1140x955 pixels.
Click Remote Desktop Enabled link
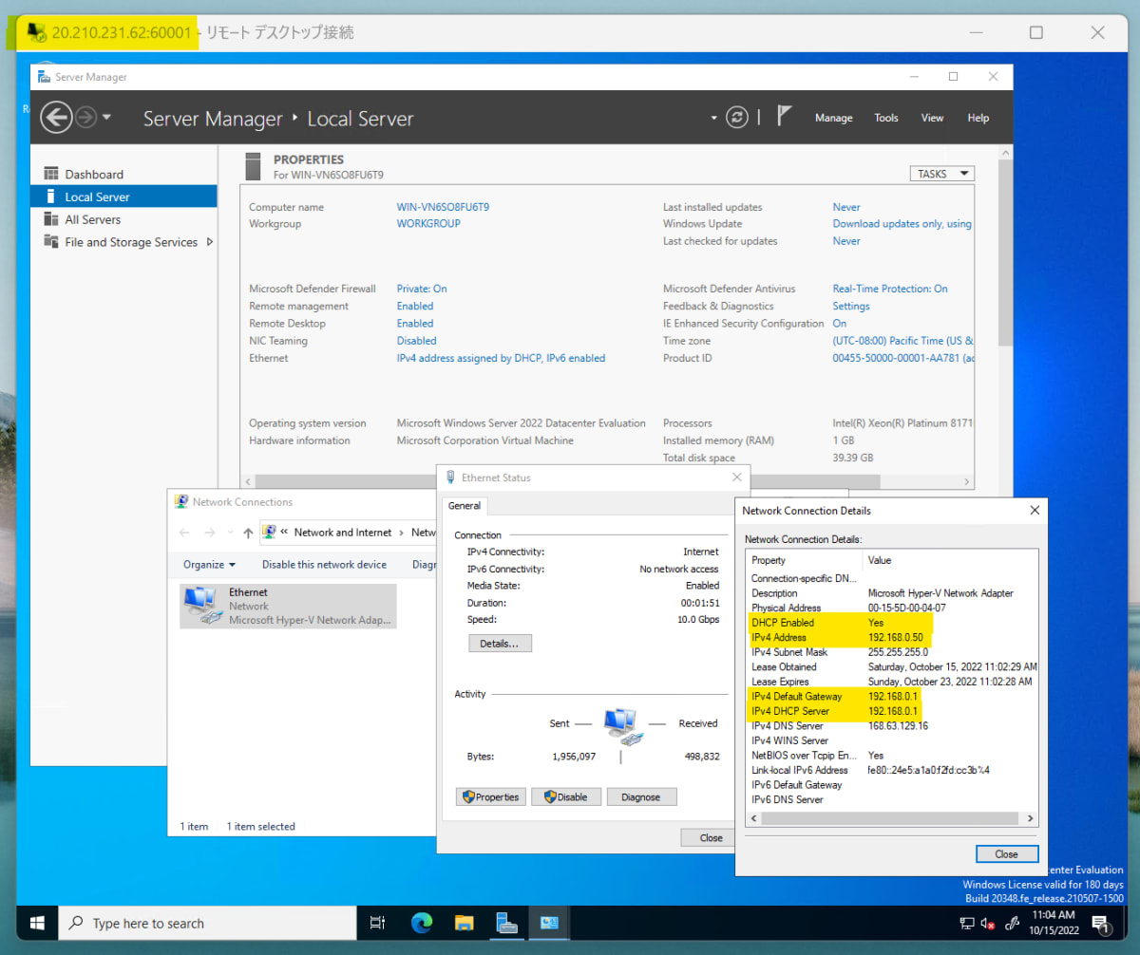coord(415,324)
